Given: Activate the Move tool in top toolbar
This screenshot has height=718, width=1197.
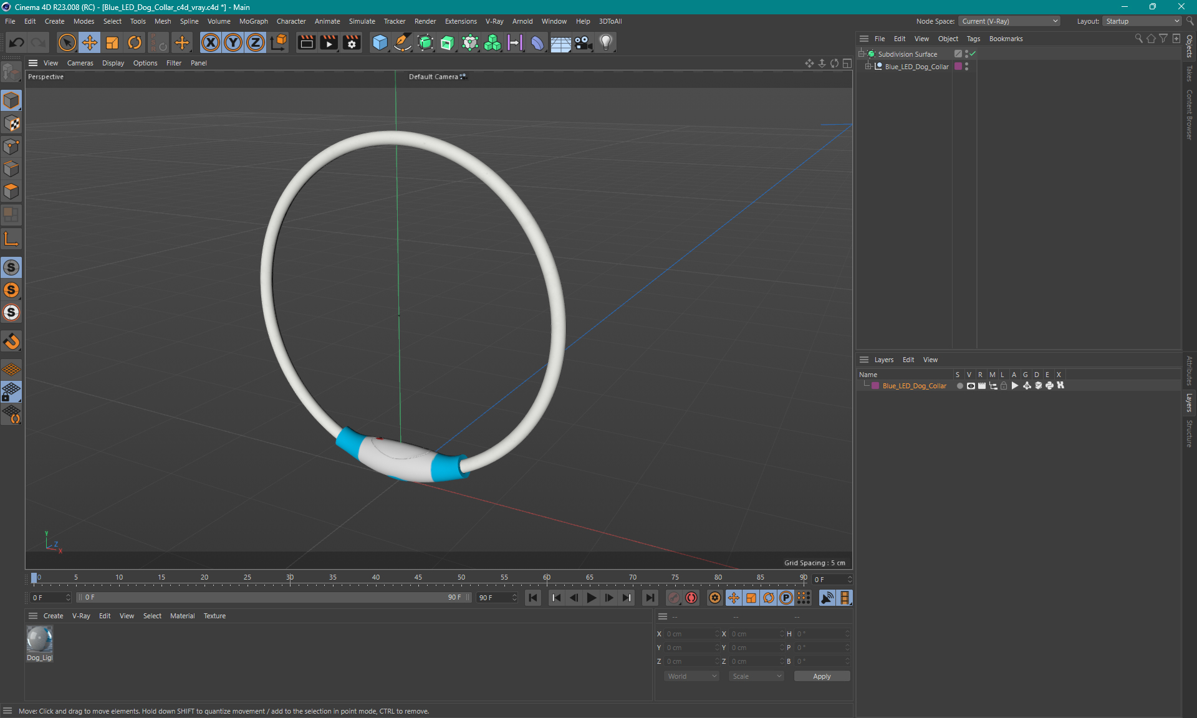Looking at the screenshot, I should point(90,42).
